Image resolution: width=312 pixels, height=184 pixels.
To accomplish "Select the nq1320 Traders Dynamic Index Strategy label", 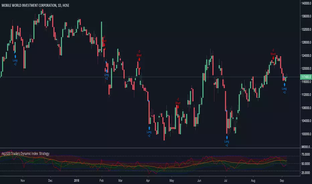I will [25, 154].
